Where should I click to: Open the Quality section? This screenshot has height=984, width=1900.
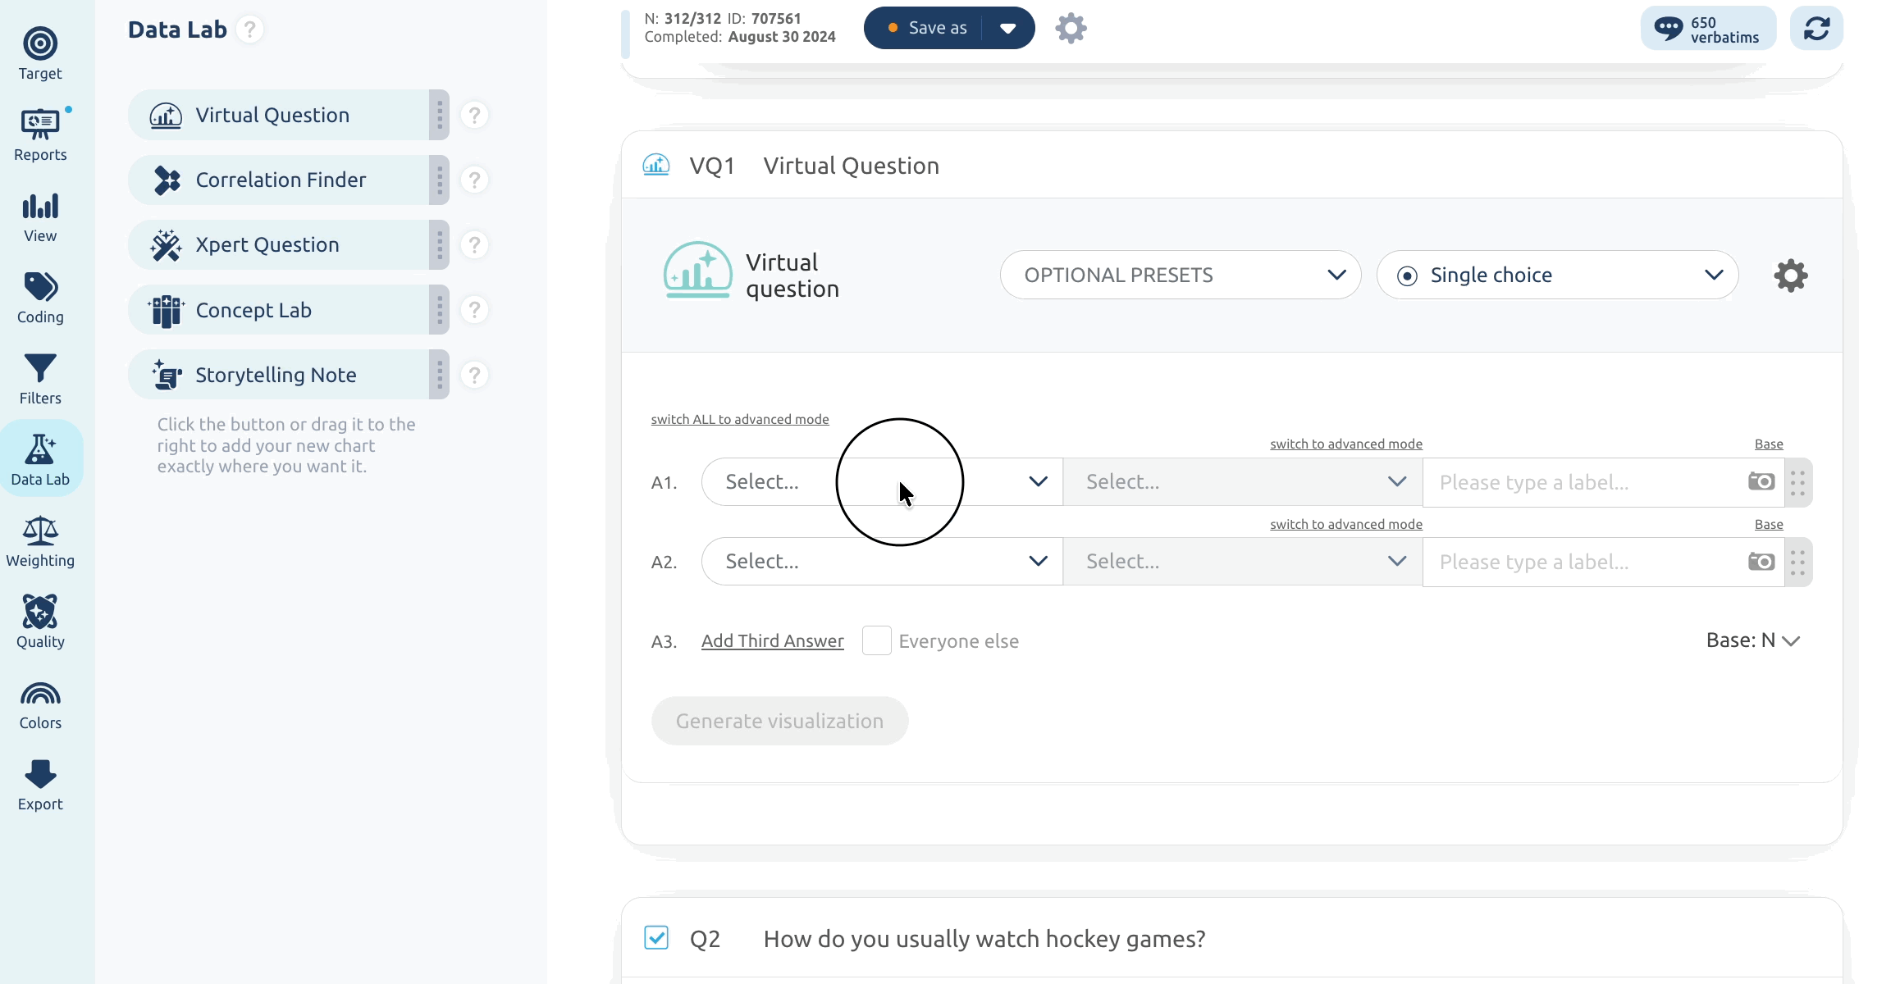point(40,622)
